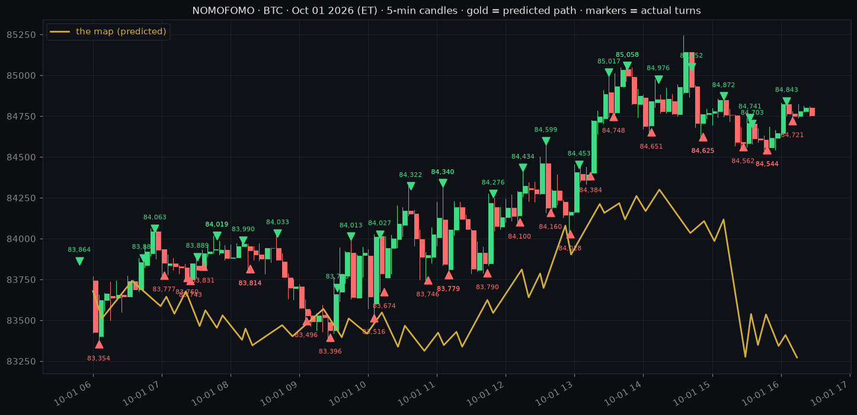The height and width of the screenshot is (415, 857).
Task: Click the chart title starting with NOMOFOMO
Action: [446, 11]
